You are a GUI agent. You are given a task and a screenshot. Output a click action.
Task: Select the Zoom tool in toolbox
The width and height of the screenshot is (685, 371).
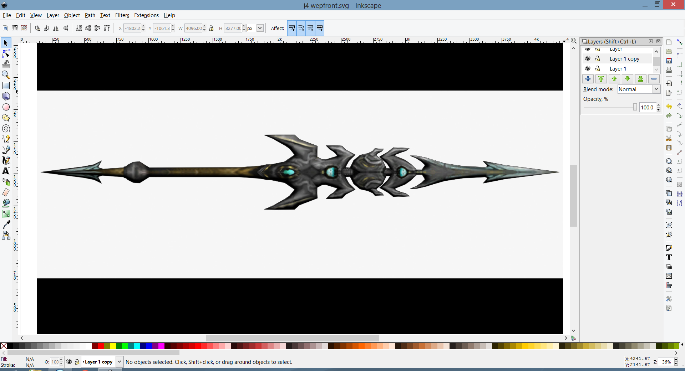pyautogui.click(x=6, y=75)
